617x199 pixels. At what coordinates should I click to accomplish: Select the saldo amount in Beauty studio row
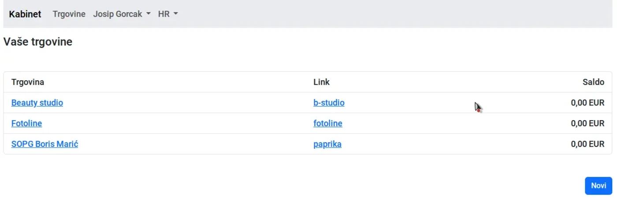click(x=587, y=103)
